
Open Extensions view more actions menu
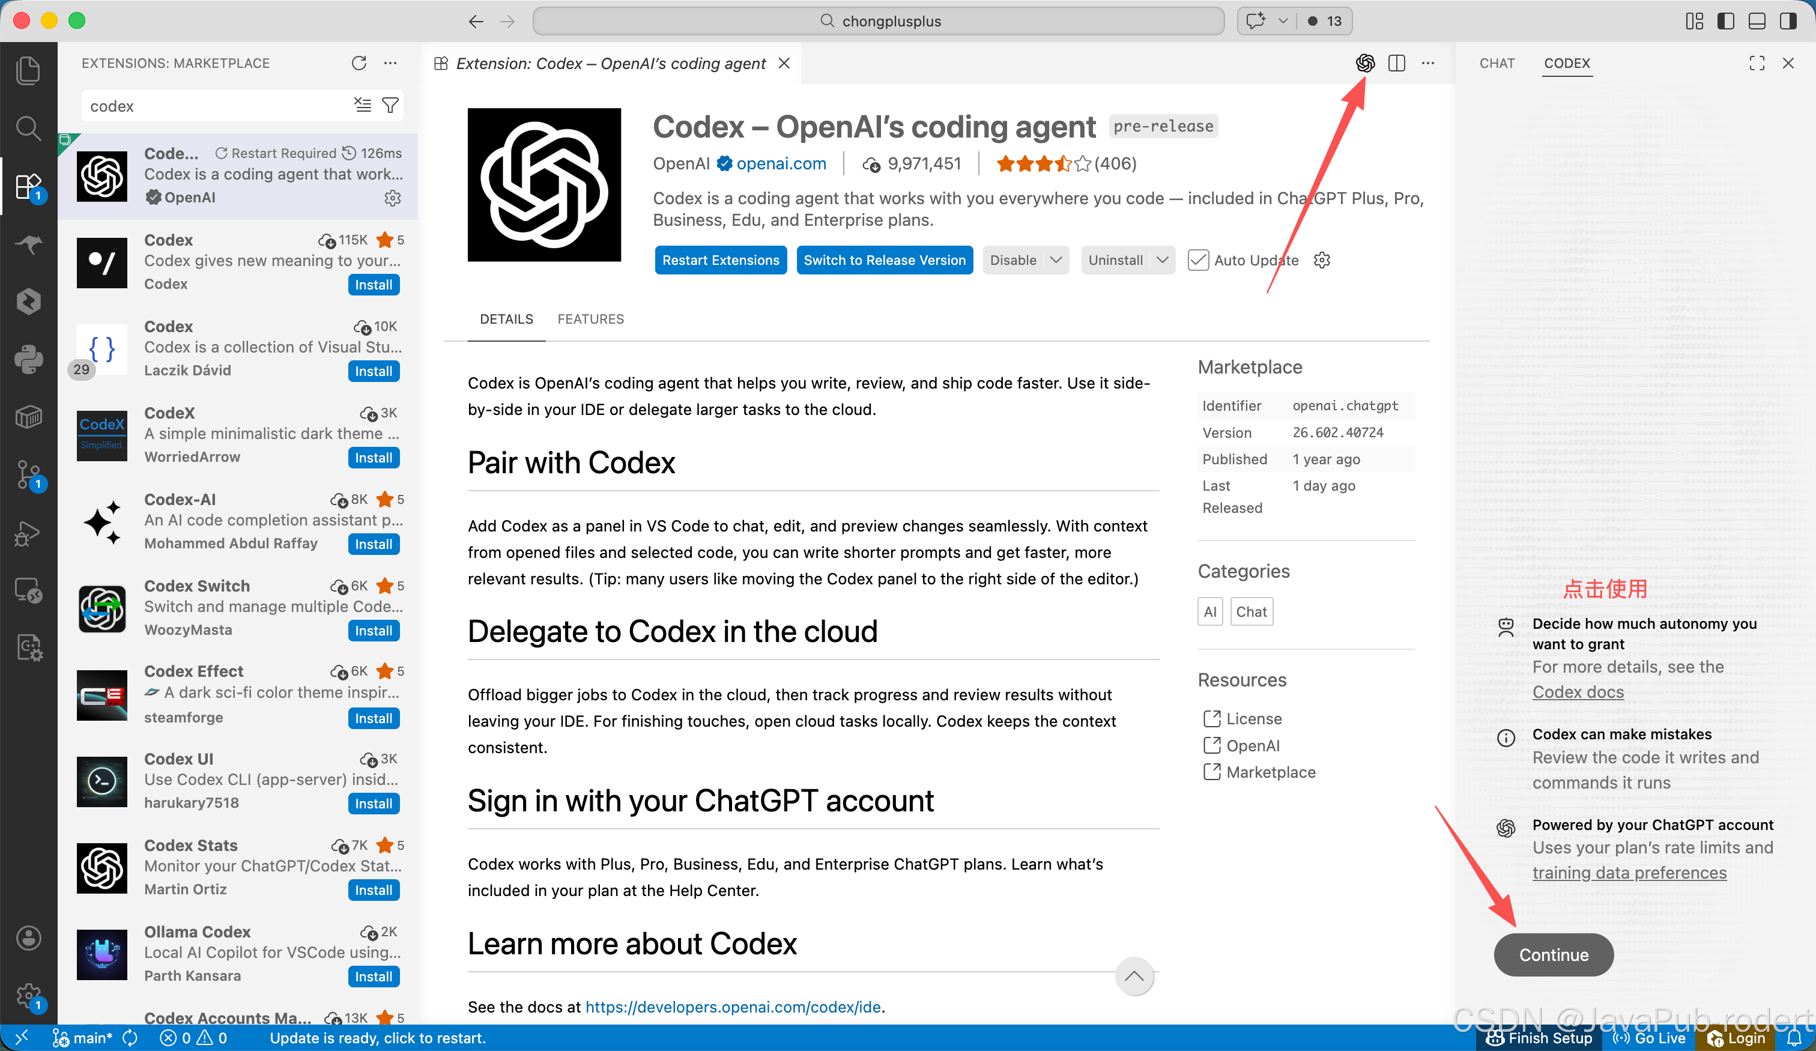coord(390,62)
